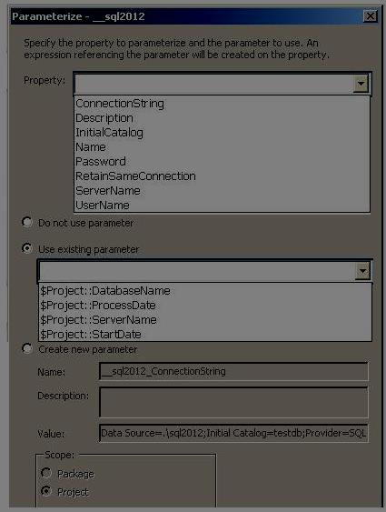The height and width of the screenshot is (512, 386).
Task: Open the Property dropdown arrow
Action: pyautogui.click(x=361, y=84)
